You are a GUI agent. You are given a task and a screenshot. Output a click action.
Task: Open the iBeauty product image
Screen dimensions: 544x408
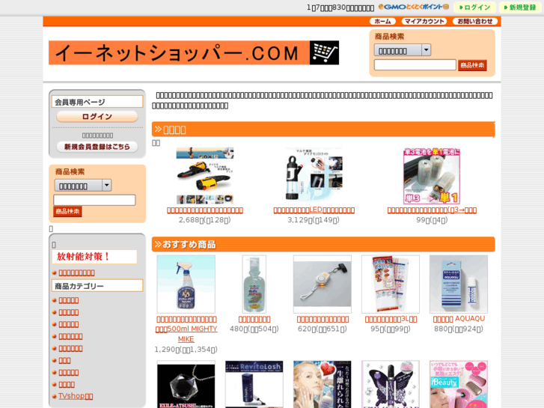[x=459, y=384]
